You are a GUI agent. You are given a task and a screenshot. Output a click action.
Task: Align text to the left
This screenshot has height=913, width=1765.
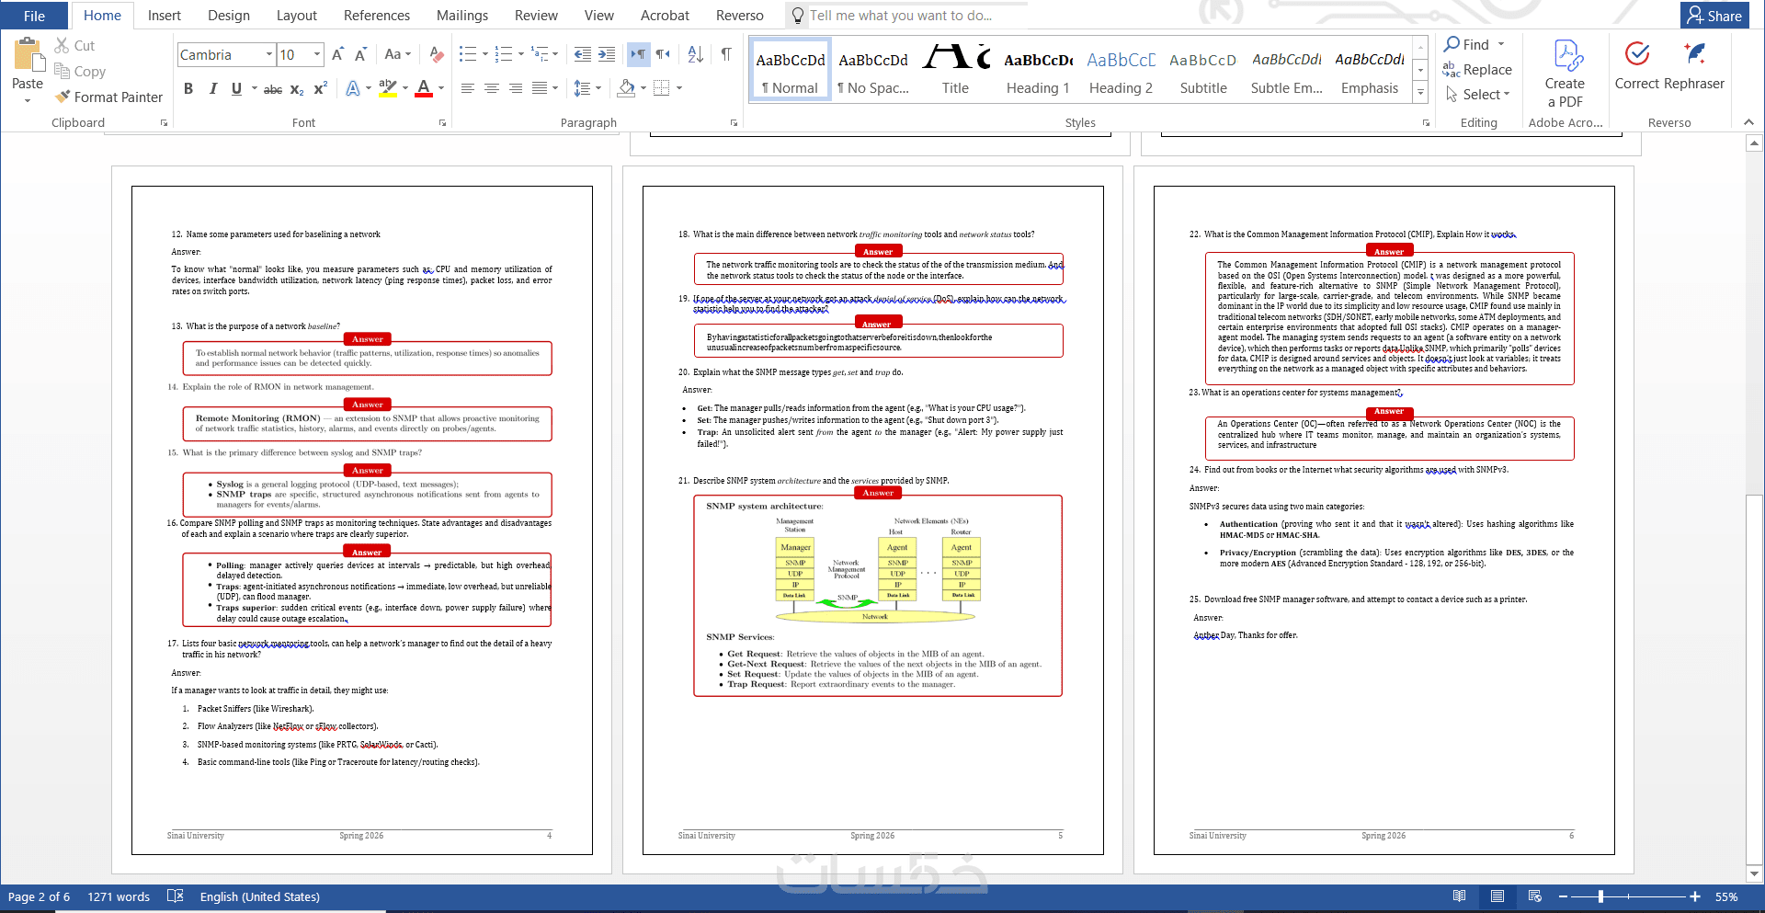[x=467, y=89]
